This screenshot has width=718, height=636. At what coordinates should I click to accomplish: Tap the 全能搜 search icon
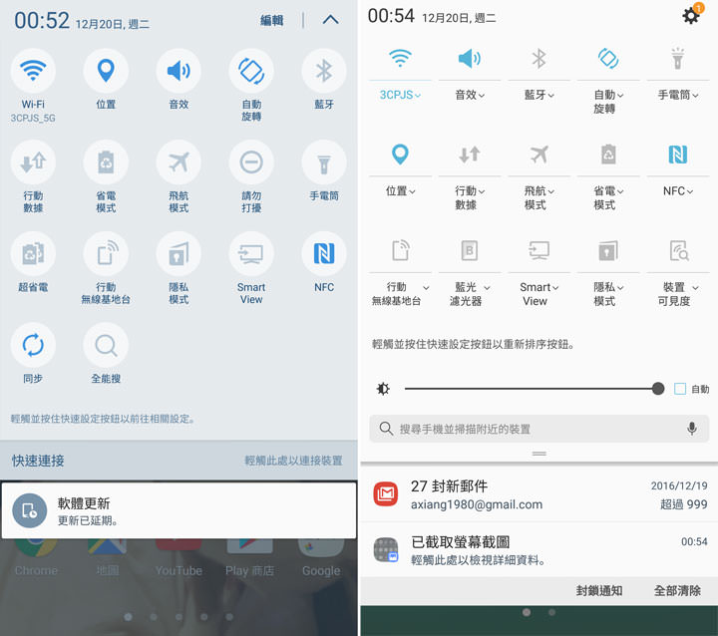(x=106, y=345)
